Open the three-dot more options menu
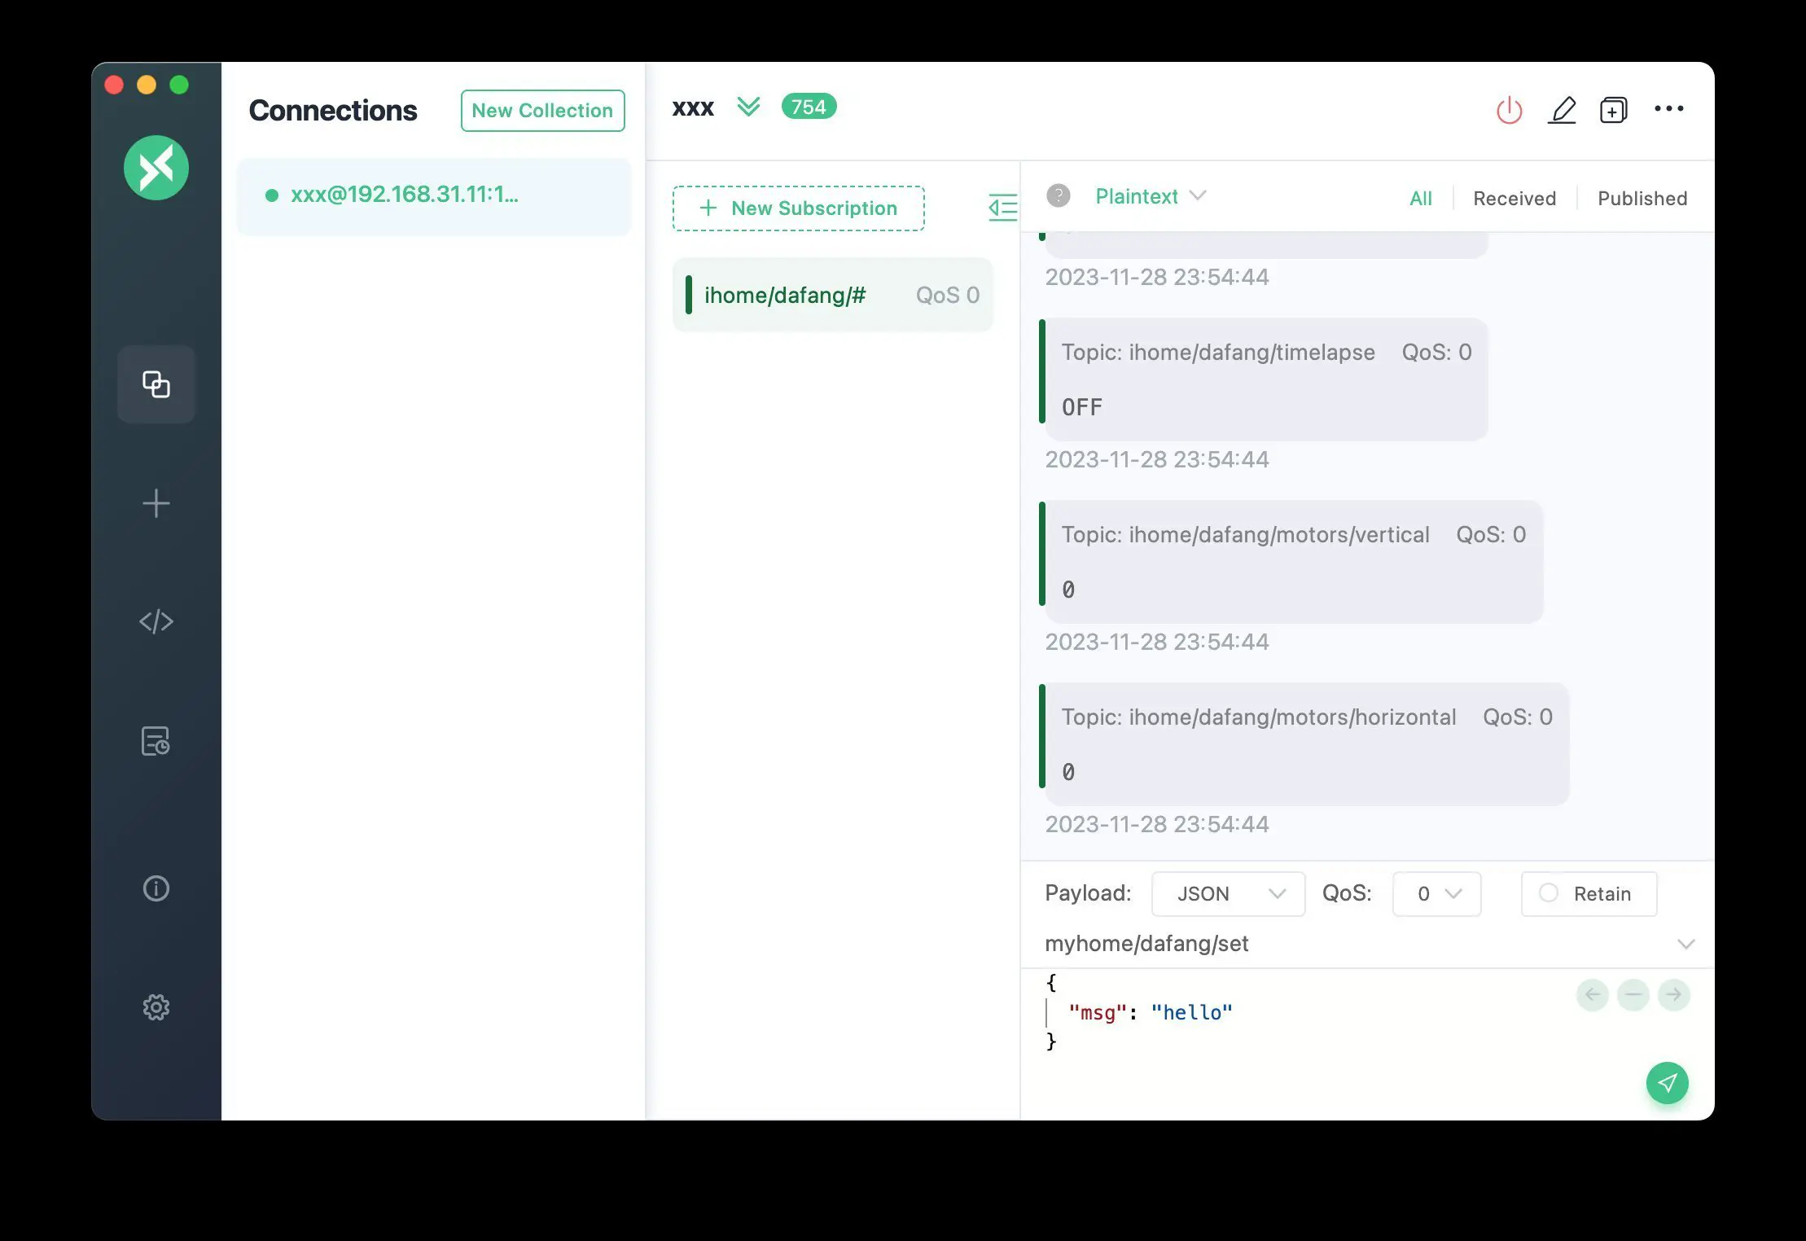 [1668, 108]
